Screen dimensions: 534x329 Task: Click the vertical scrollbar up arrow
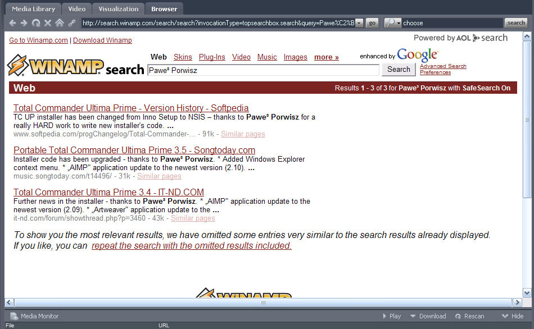527,36
